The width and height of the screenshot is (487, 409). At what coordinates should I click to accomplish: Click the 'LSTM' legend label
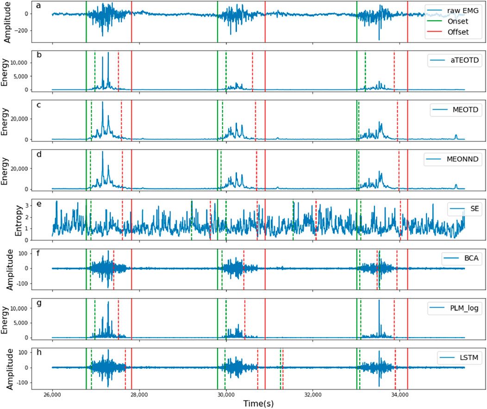pyautogui.click(x=469, y=358)
